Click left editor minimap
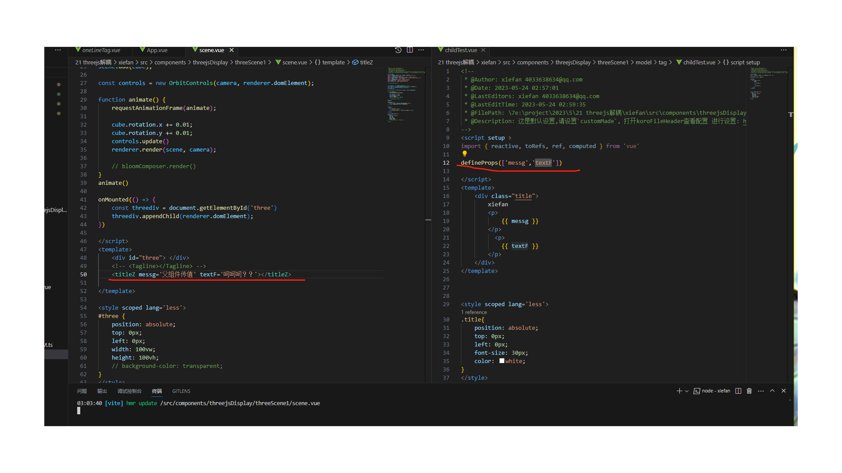The width and height of the screenshot is (842, 473). 405,94
